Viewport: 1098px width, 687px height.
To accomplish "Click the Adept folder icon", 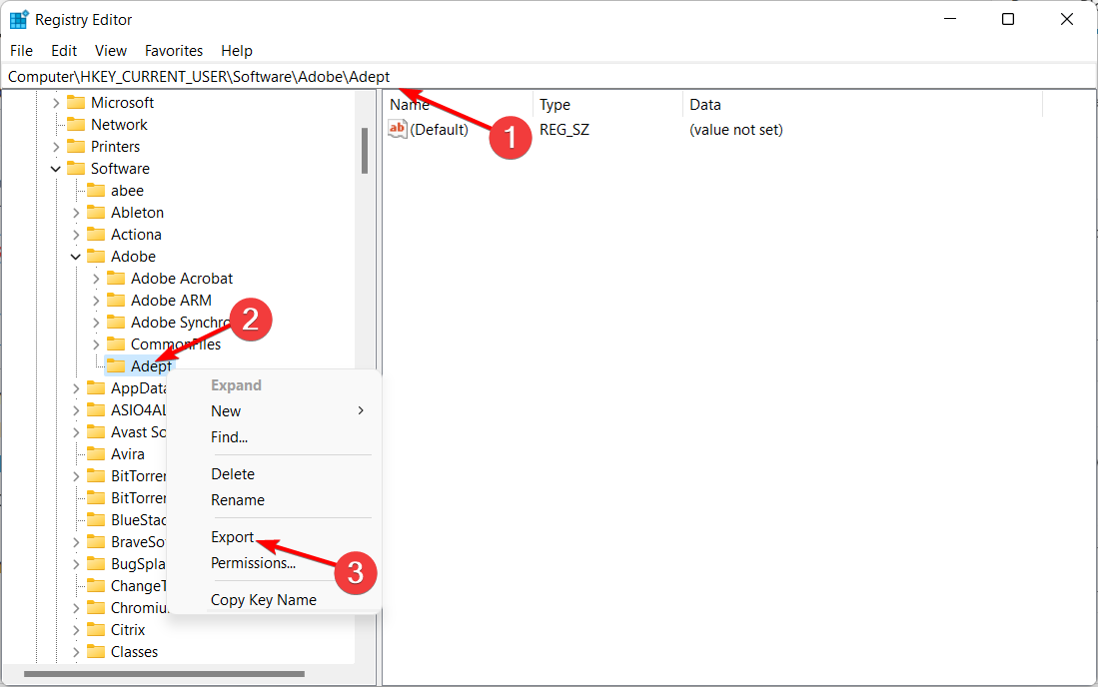I will [116, 365].
